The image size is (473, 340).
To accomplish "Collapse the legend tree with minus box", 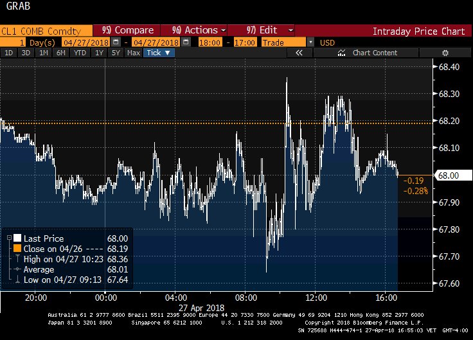I will tap(8, 238).
